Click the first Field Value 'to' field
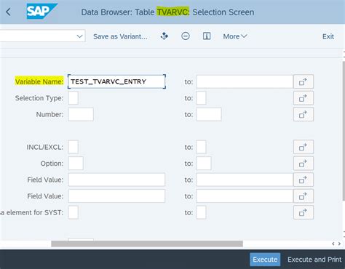The height and width of the screenshot is (269, 345). tap(245, 180)
